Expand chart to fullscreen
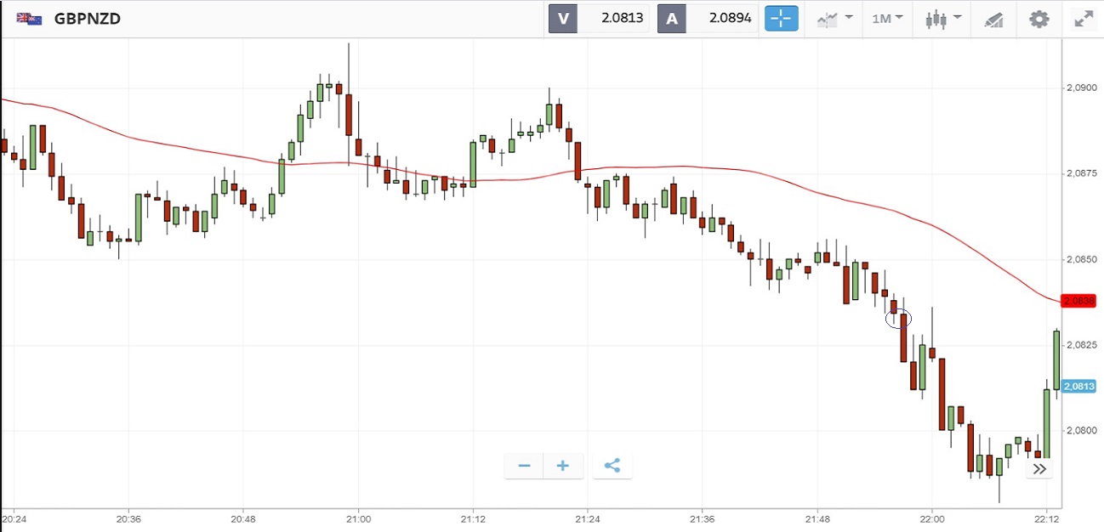The image size is (1104, 532). [x=1083, y=18]
